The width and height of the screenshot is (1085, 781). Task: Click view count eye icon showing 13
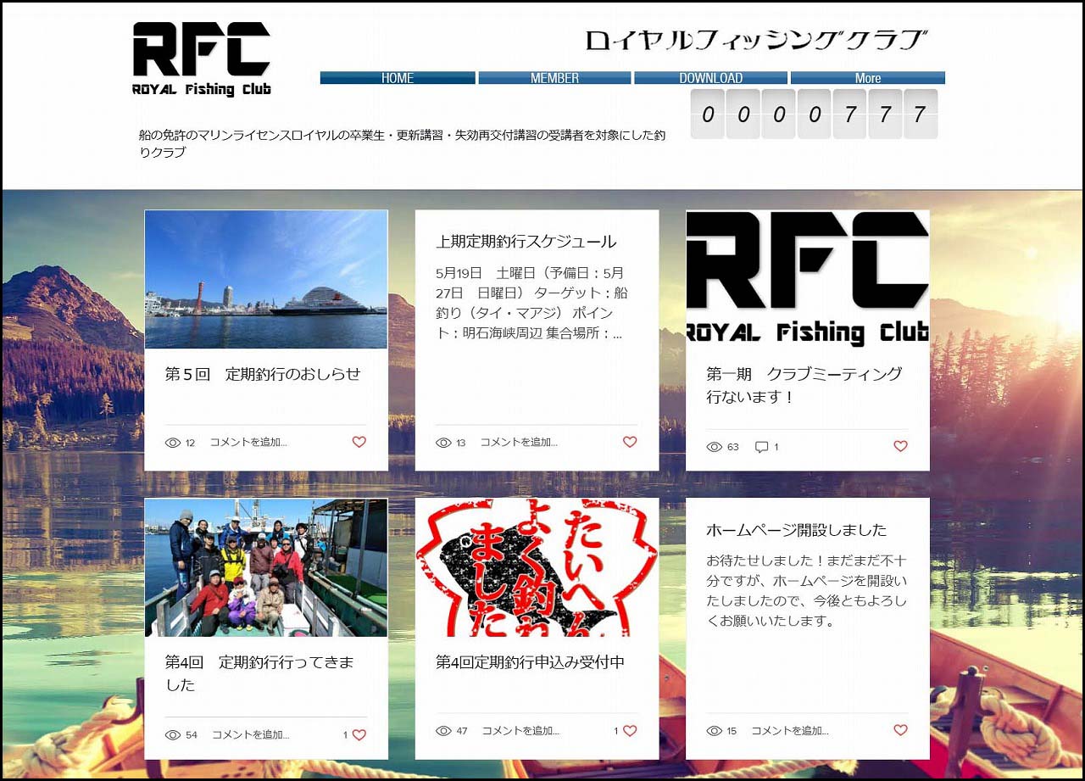pyautogui.click(x=443, y=443)
